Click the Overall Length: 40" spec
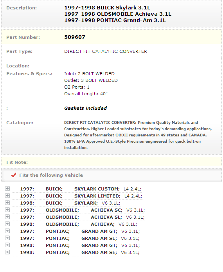The height and width of the screenshot is (272, 223). [86, 94]
